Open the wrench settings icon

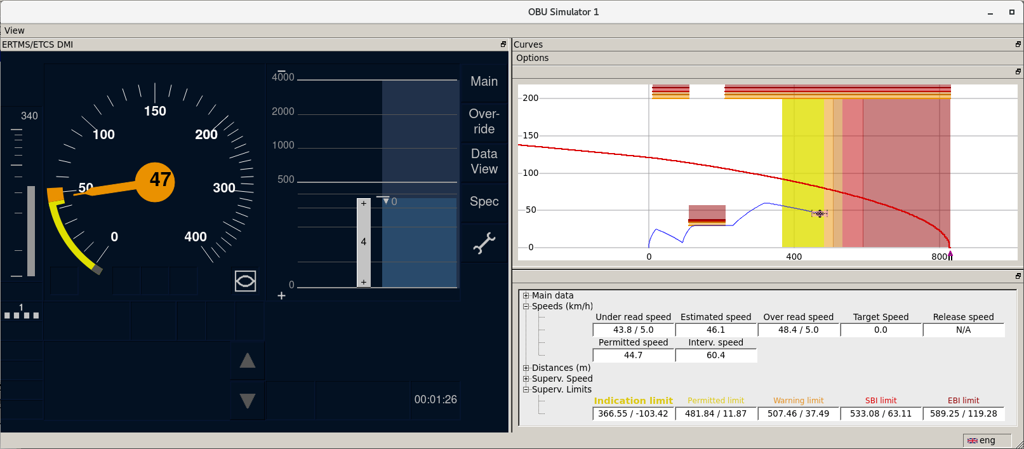[484, 243]
